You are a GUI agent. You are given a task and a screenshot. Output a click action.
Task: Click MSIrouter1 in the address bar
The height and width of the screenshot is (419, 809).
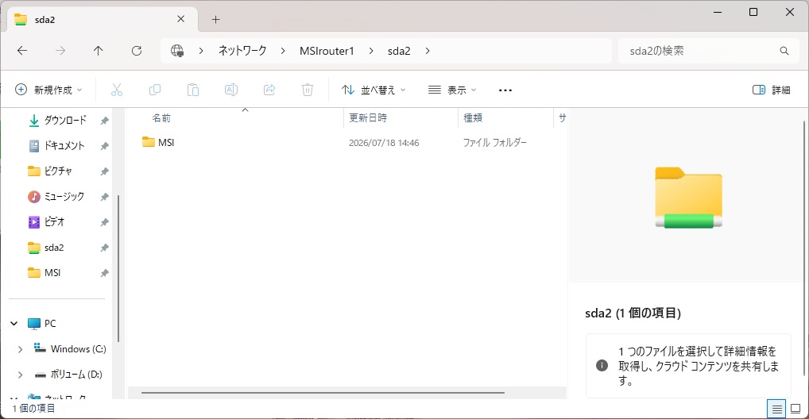(327, 51)
